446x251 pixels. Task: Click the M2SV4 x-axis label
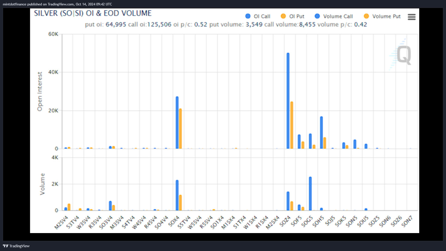tap(62, 222)
